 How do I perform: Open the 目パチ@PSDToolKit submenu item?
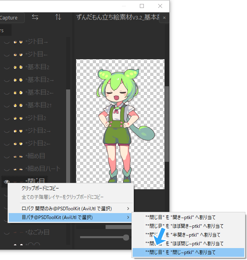pyautogui.click(x=71, y=217)
